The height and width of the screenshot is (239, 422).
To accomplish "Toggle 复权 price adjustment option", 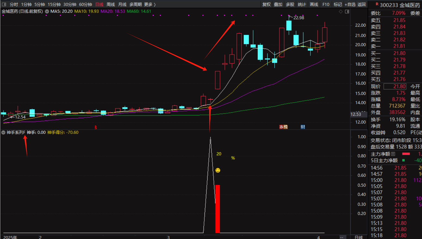I will click(266, 4).
